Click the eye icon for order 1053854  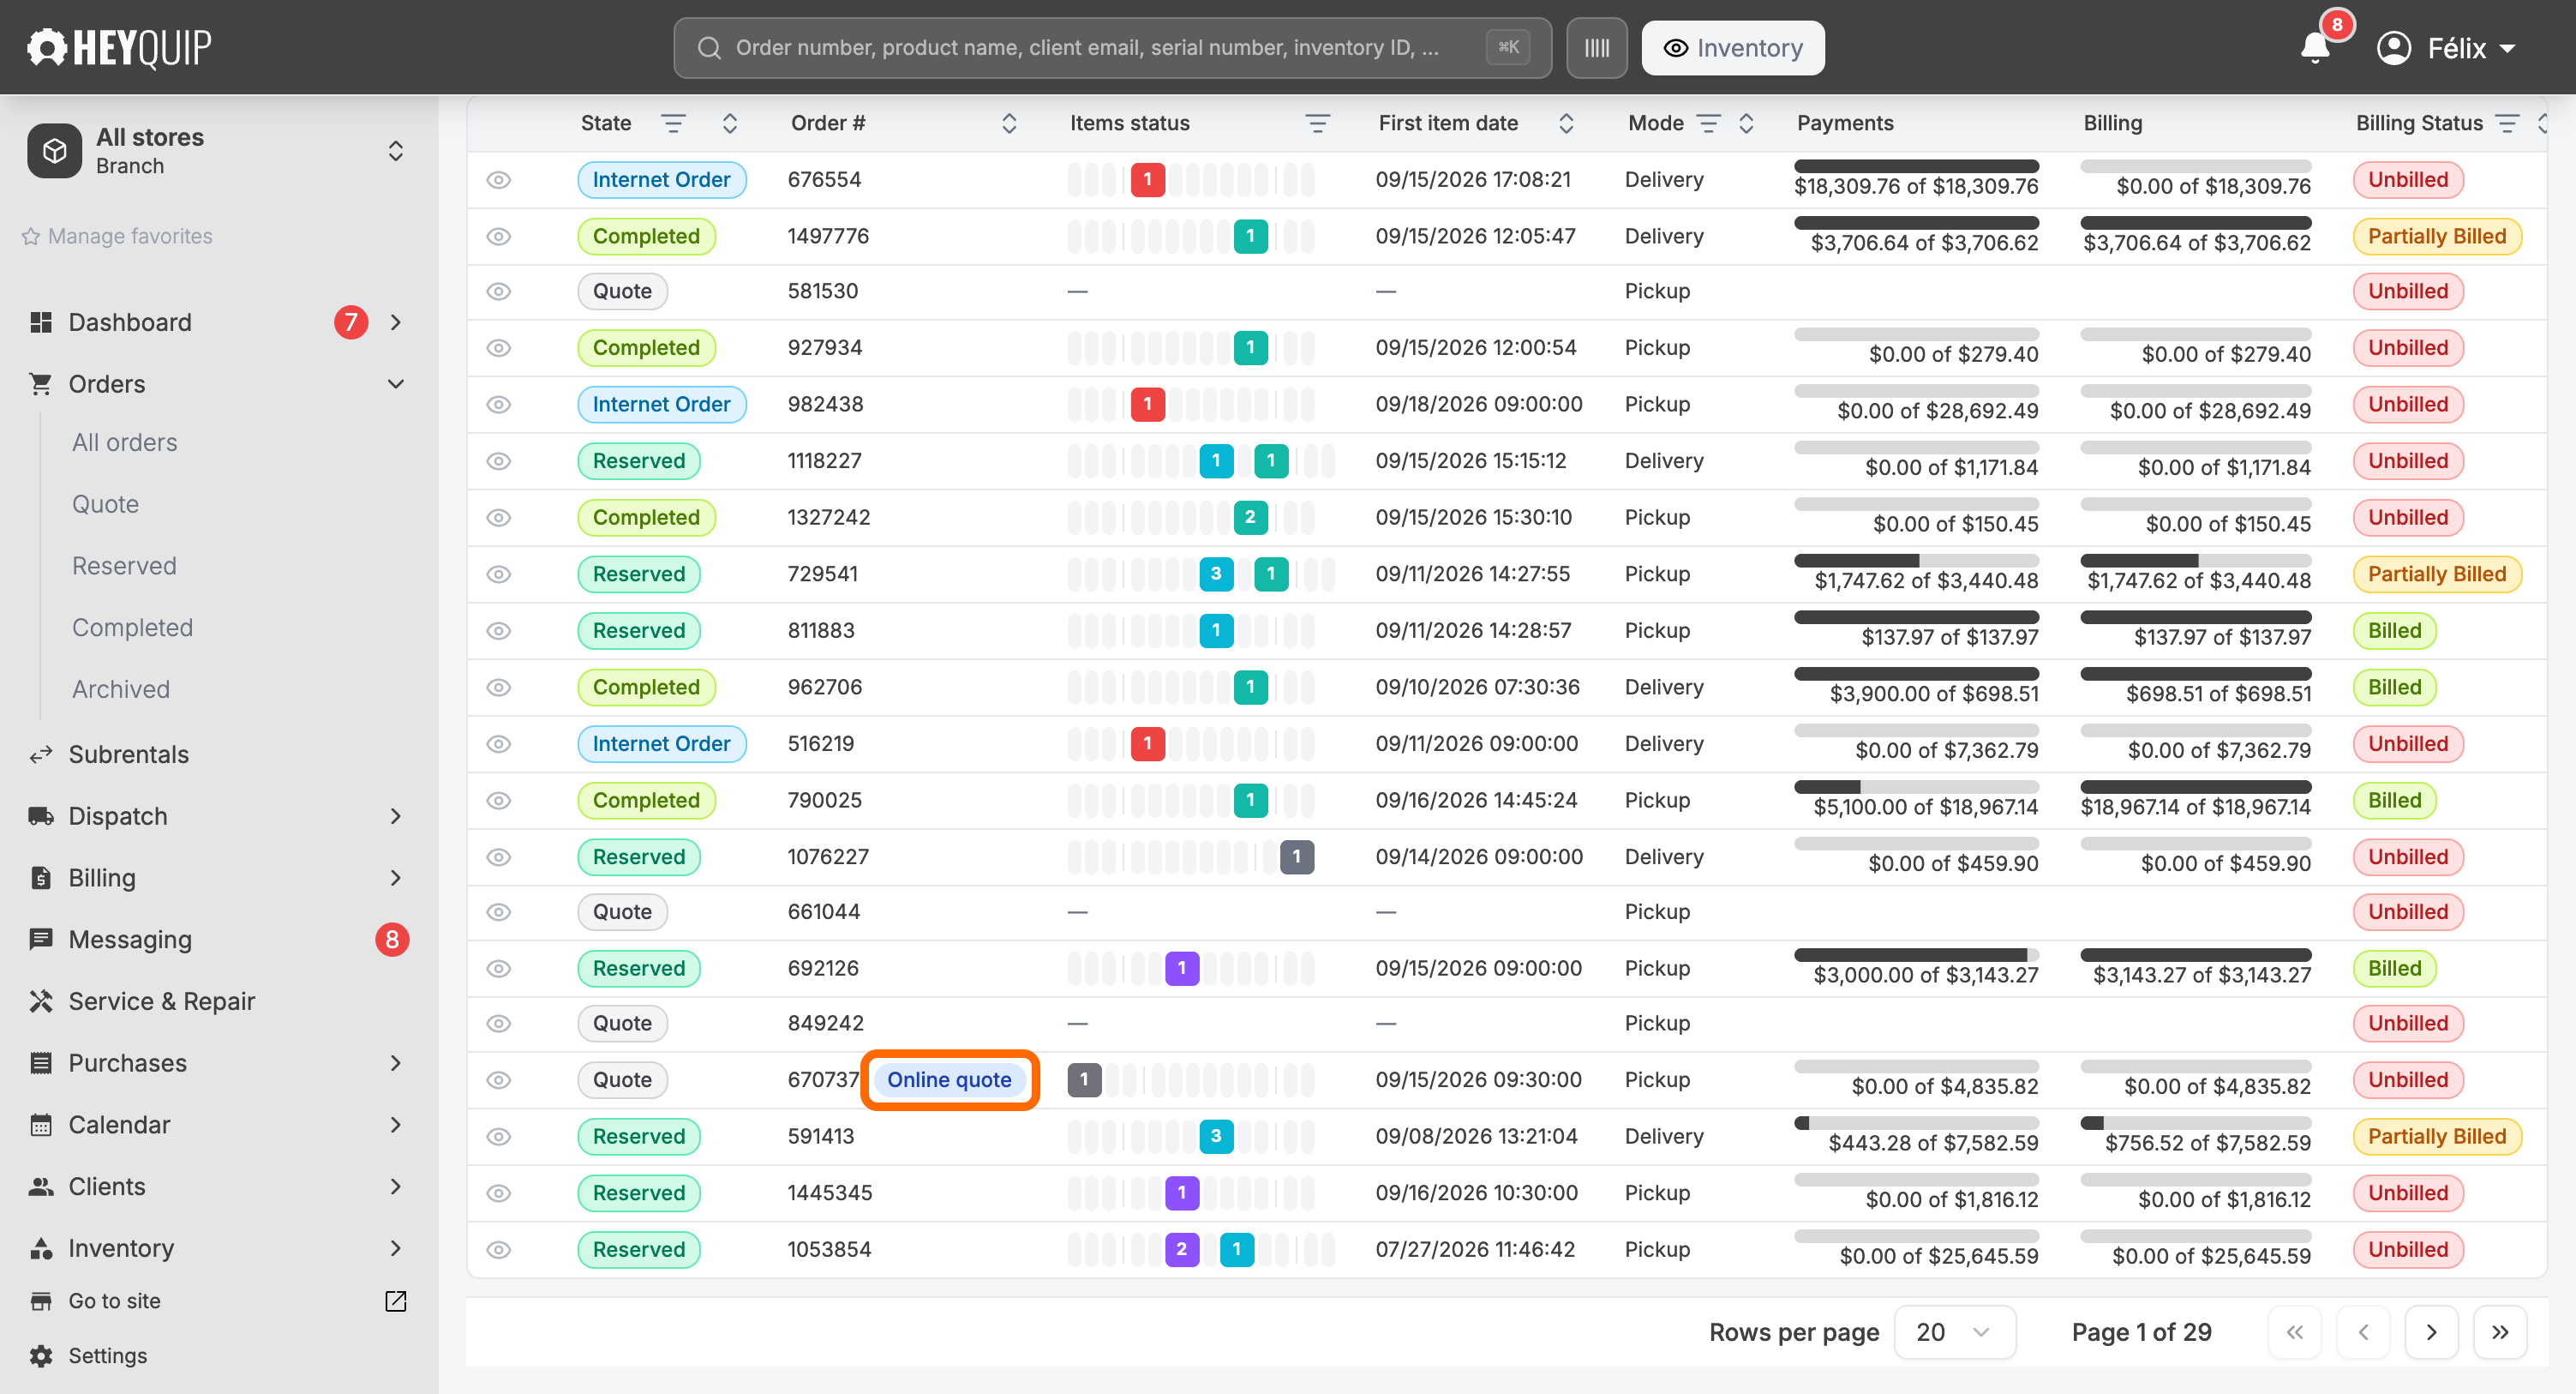pyautogui.click(x=498, y=1250)
